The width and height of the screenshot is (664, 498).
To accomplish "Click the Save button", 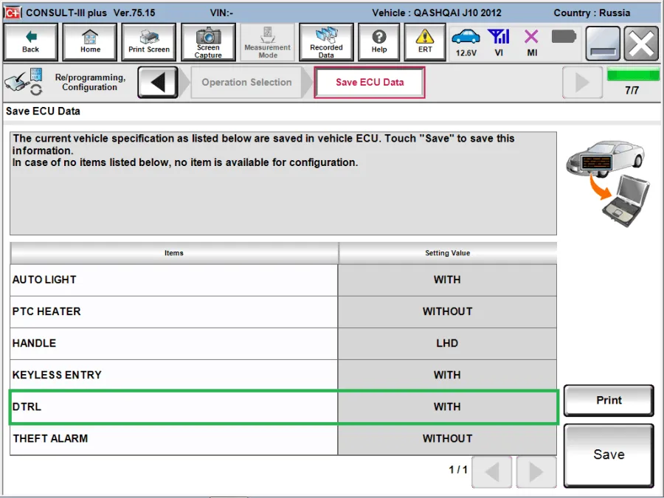I will pos(609,455).
